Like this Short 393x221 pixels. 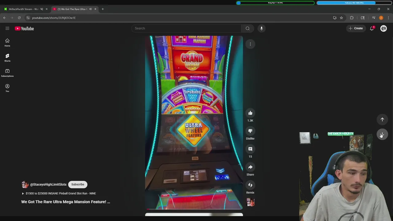click(x=250, y=113)
